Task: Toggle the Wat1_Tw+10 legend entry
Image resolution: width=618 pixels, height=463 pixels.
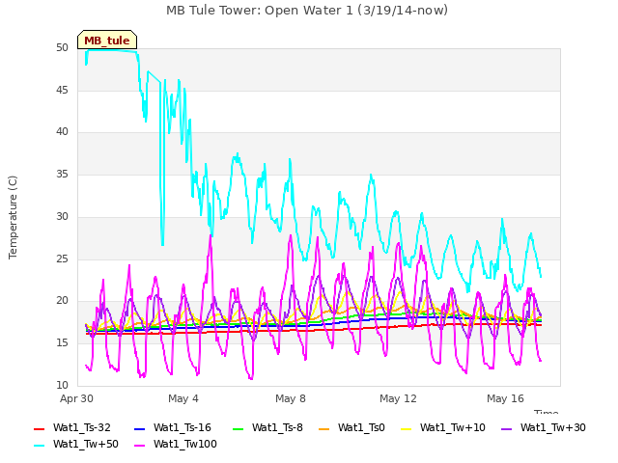Action: pyautogui.click(x=442, y=427)
